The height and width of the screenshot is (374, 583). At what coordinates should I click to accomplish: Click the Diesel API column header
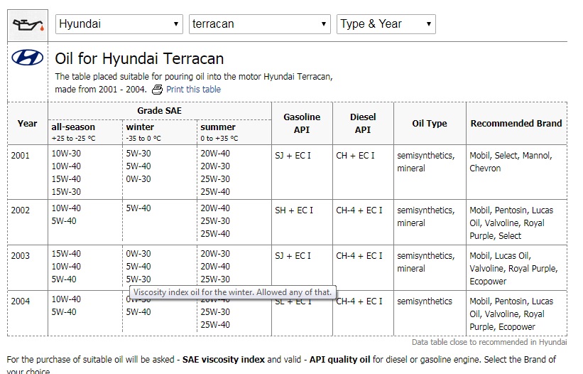363,123
